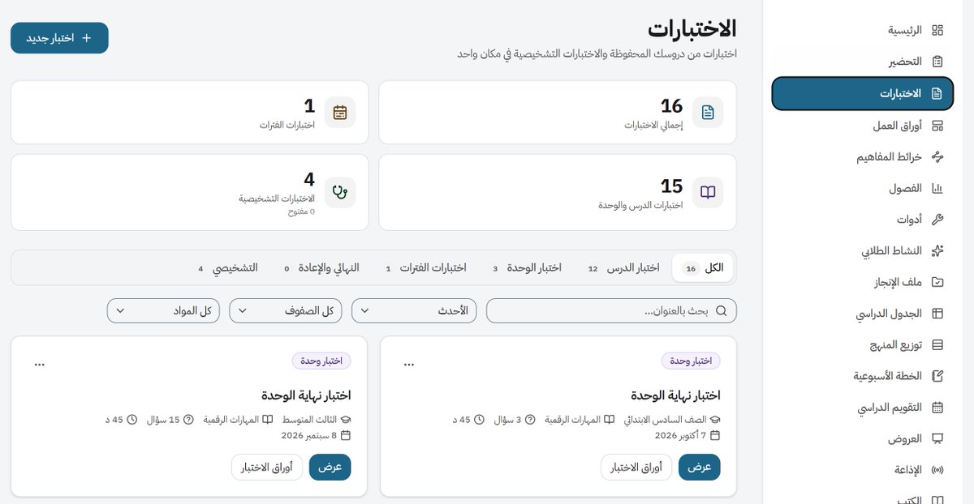
Task: Click the الإذاعة broadcast icon
Action: 937,470
